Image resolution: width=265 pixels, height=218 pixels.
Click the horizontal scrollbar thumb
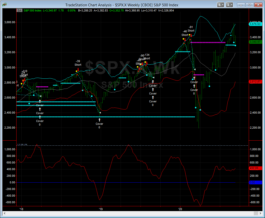tap(256, 213)
